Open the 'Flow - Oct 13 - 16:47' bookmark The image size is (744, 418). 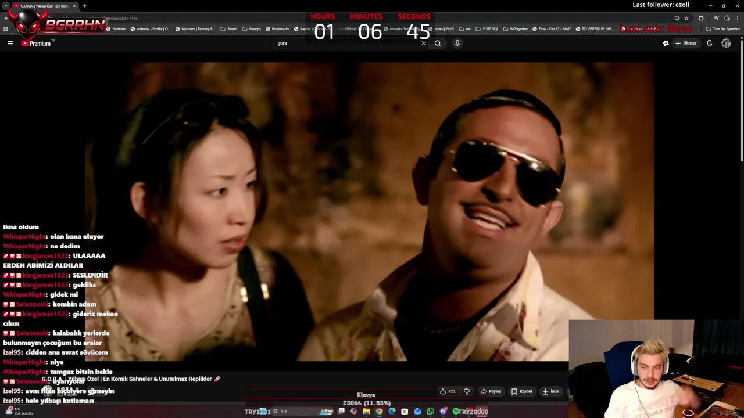[552, 29]
